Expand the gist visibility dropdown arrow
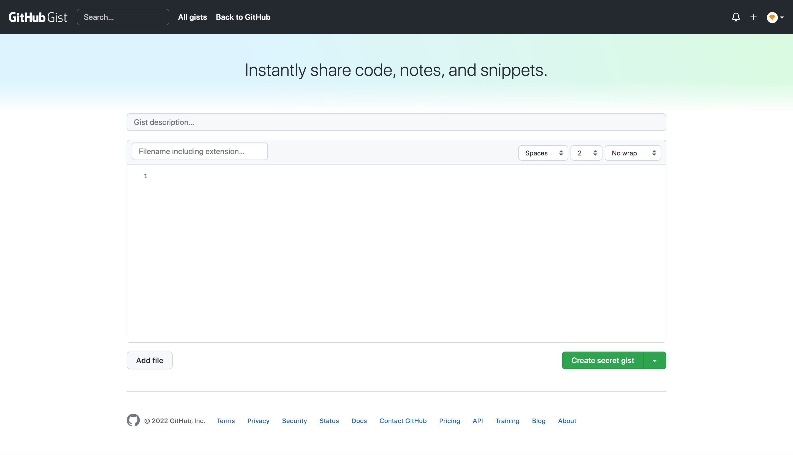Screen dimensions: 793x455 coord(655,361)
